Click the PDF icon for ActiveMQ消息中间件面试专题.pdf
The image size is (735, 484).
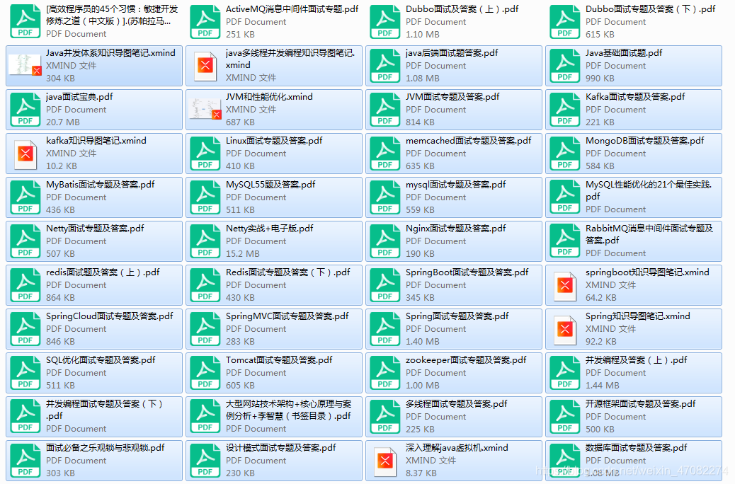(x=205, y=21)
